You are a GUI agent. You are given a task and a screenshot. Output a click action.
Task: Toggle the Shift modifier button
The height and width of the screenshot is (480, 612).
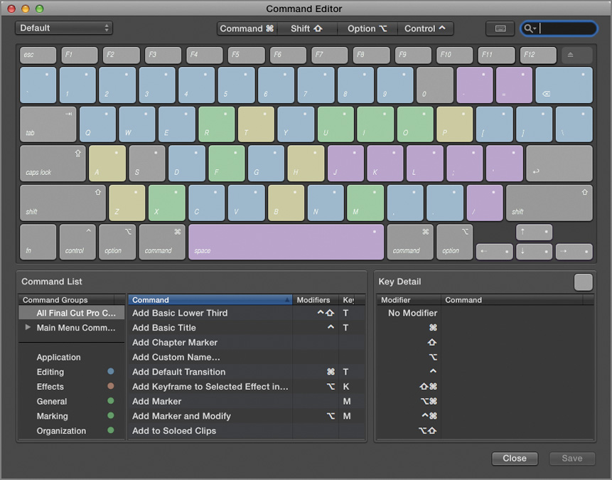307,28
